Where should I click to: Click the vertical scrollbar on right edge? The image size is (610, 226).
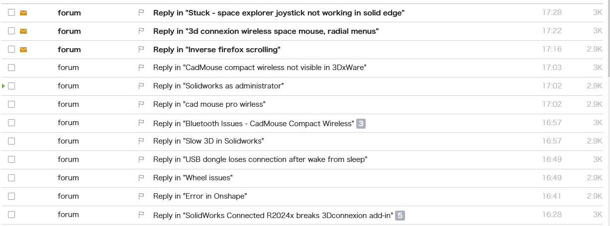pyautogui.click(x=608, y=40)
